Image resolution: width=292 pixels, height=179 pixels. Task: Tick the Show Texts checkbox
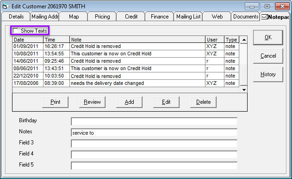pyautogui.click(x=15, y=30)
